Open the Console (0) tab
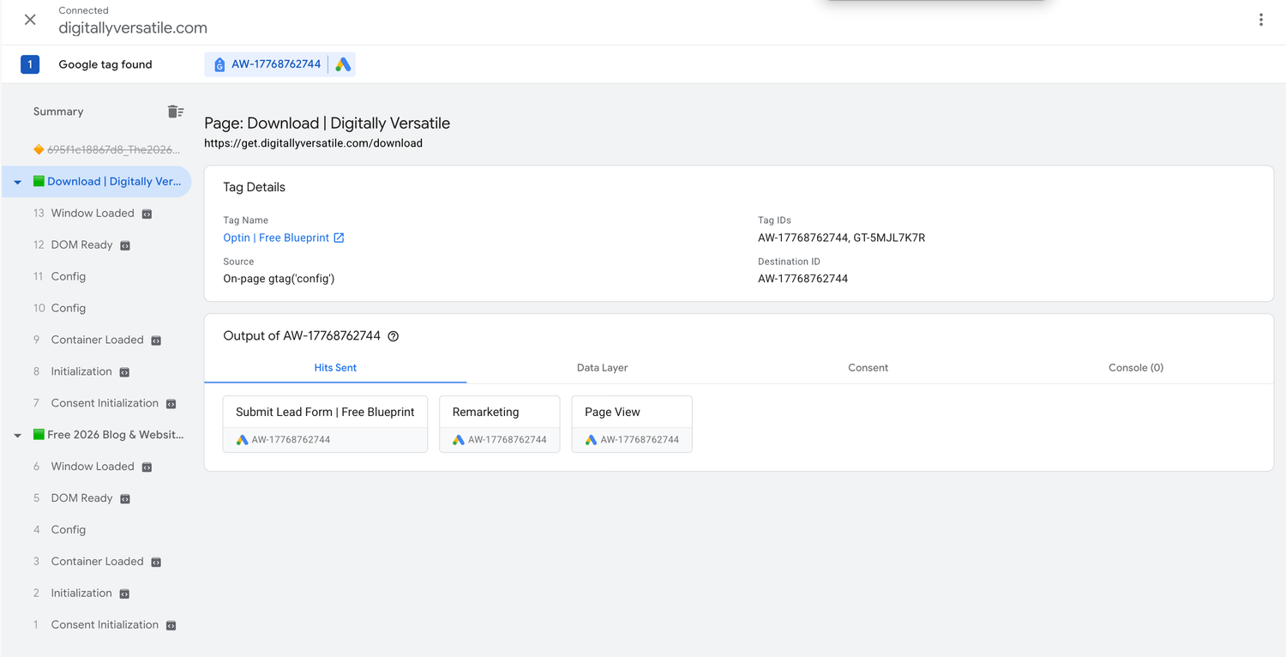1286x657 pixels. (1135, 367)
